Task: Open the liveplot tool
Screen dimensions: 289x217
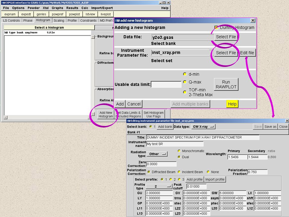Action: pyautogui.click(x=106, y=14)
